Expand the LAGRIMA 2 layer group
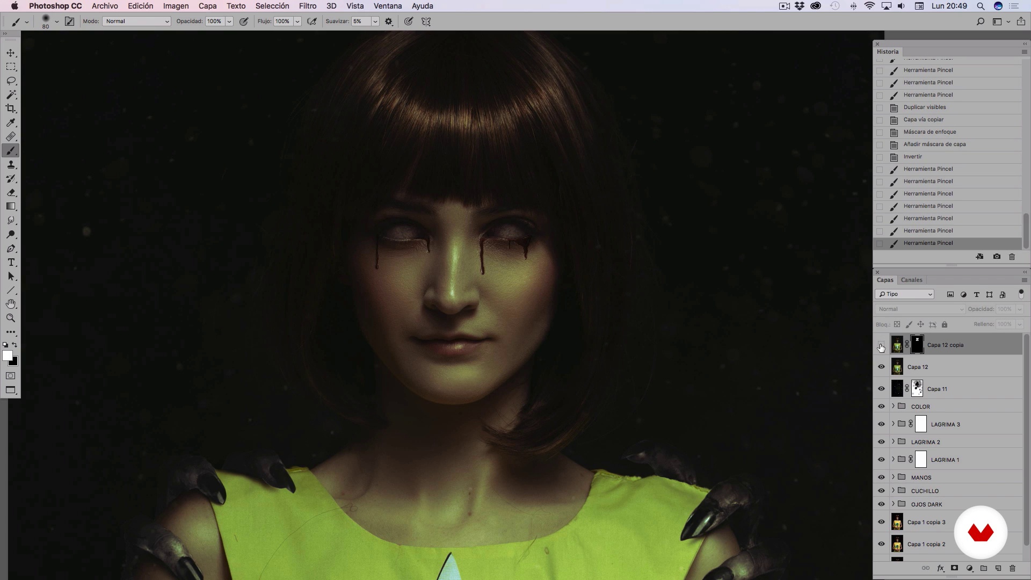The width and height of the screenshot is (1031, 580). click(x=893, y=442)
